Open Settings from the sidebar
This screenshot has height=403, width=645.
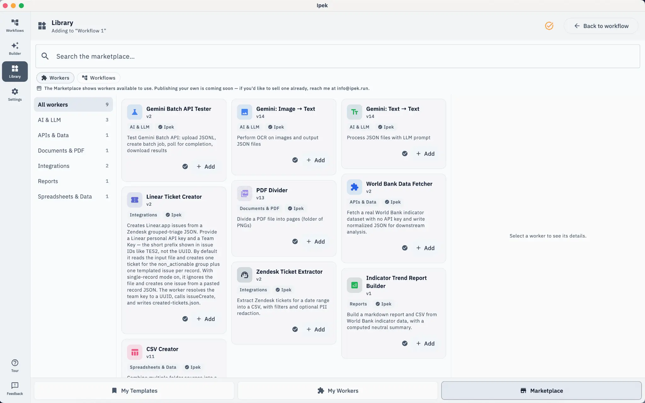click(15, 95)
